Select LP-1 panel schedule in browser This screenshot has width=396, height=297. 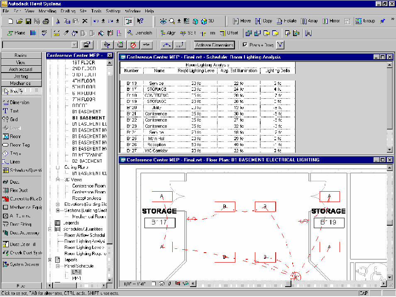(x=76, y=272)
